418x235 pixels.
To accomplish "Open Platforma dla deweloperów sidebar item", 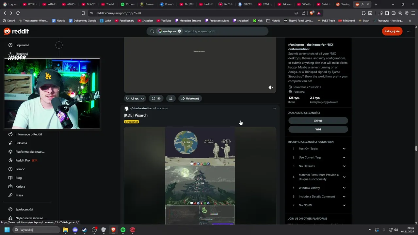I will click(x=30, y=152).
